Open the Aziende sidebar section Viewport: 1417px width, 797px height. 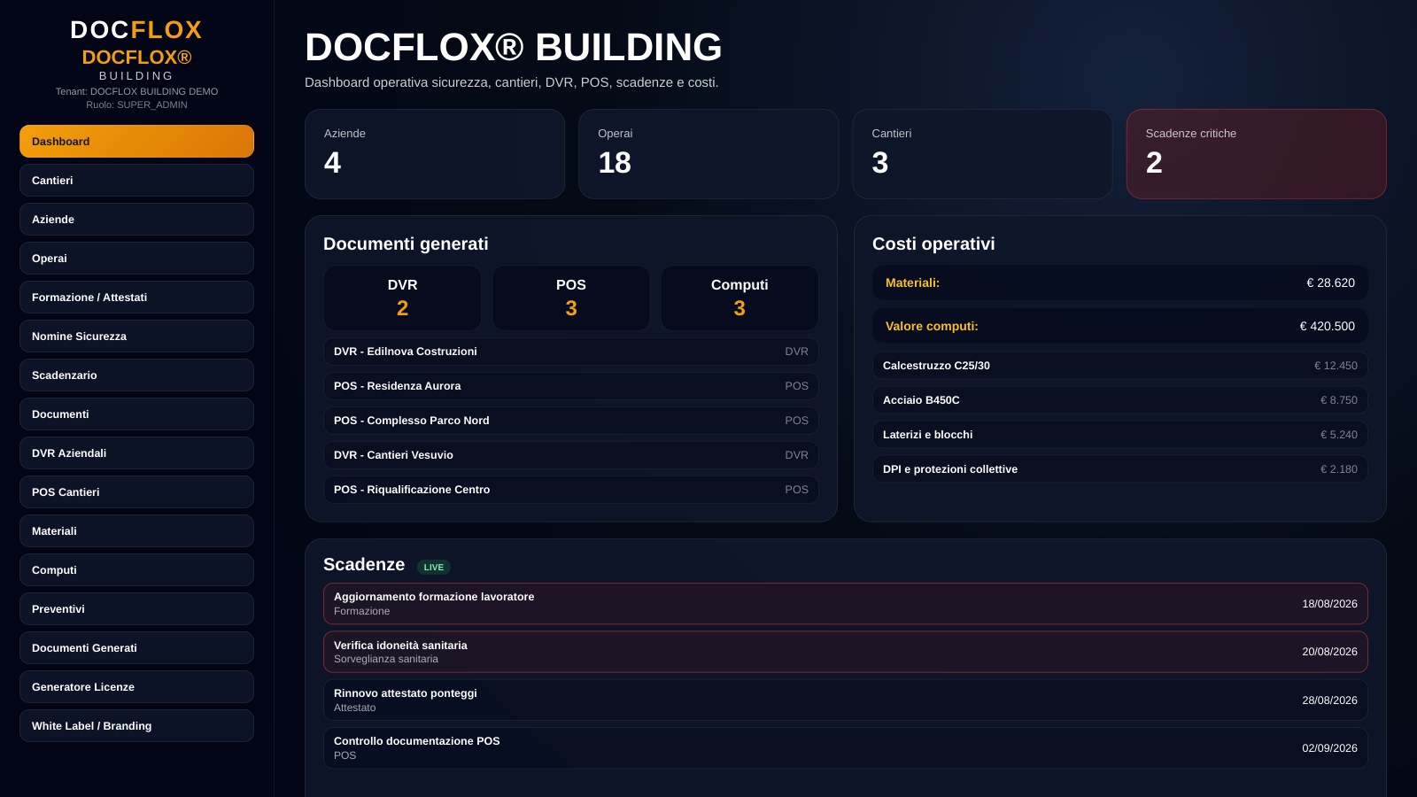[x=136, y=220]
